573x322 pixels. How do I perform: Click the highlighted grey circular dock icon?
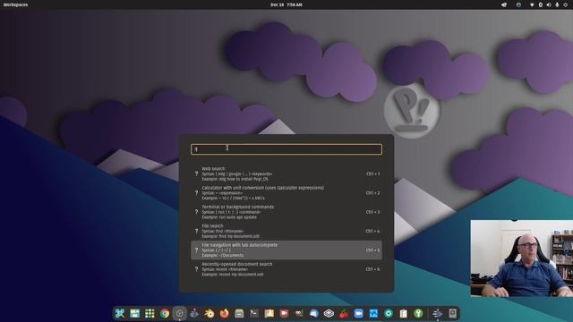click(x=179, y=313)
